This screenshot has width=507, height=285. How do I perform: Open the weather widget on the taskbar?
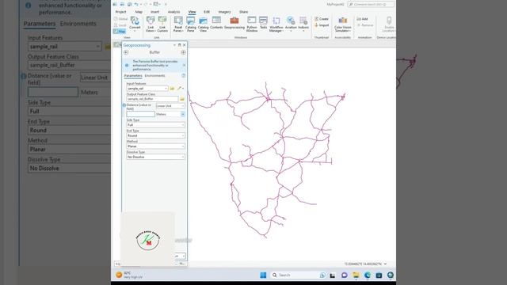(129, 275)
